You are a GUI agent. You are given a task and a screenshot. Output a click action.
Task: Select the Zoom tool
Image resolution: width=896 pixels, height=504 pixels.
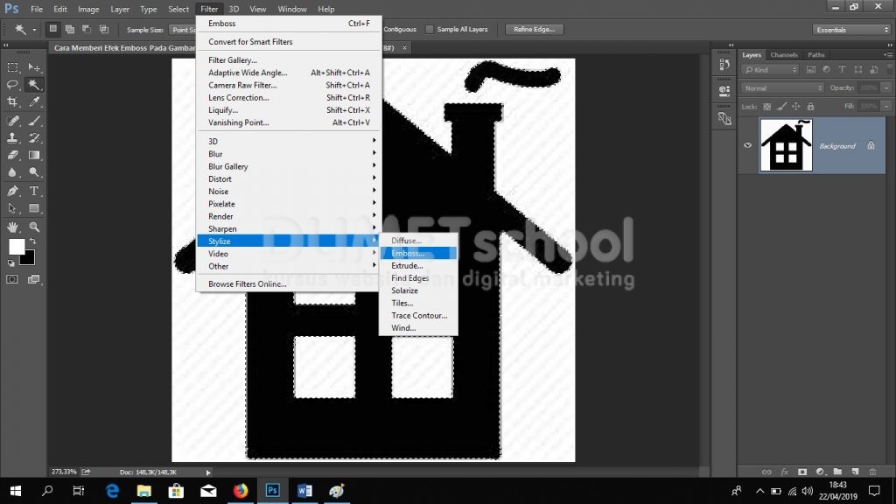pyautogui.click(x=34, y=227)
